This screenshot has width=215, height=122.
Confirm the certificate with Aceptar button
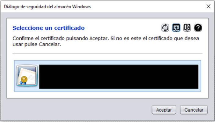pos(164,110)
